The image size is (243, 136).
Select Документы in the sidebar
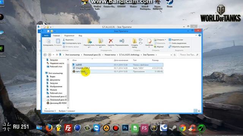55,80
